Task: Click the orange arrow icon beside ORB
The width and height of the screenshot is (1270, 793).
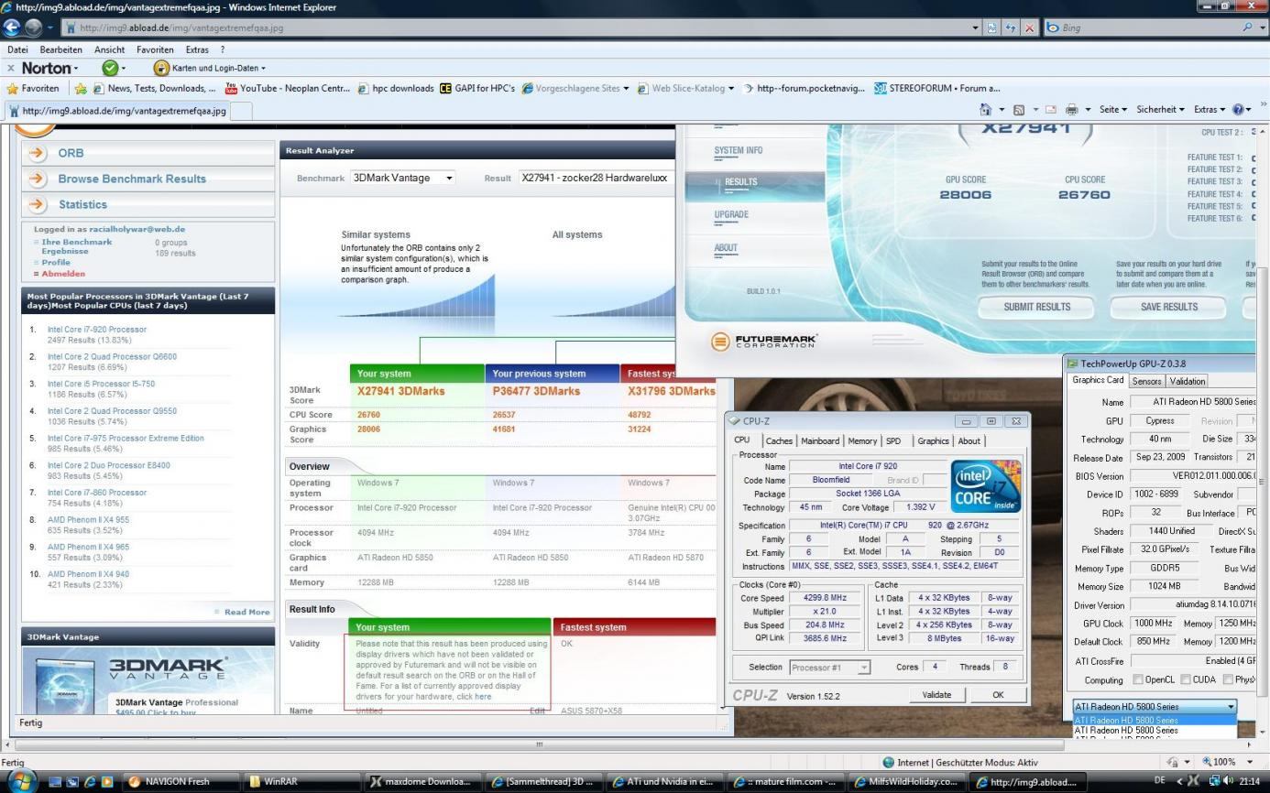Action: [38, 153]
